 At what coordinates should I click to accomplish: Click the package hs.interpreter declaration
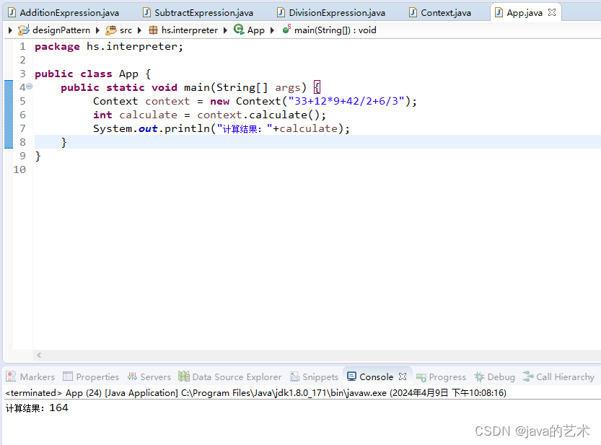tap(109, 46)
